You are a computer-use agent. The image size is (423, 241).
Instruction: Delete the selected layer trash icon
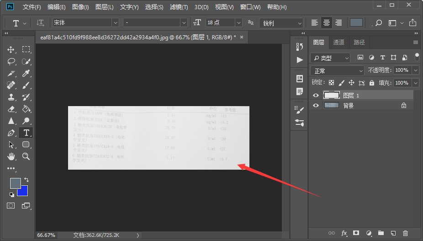coord(405,233)
